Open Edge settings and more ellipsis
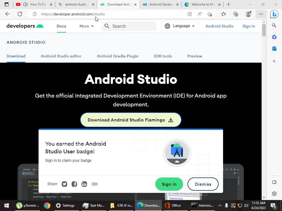Viewport: 282px width, 211px height. pyautogui.click(x=261, y=14)
